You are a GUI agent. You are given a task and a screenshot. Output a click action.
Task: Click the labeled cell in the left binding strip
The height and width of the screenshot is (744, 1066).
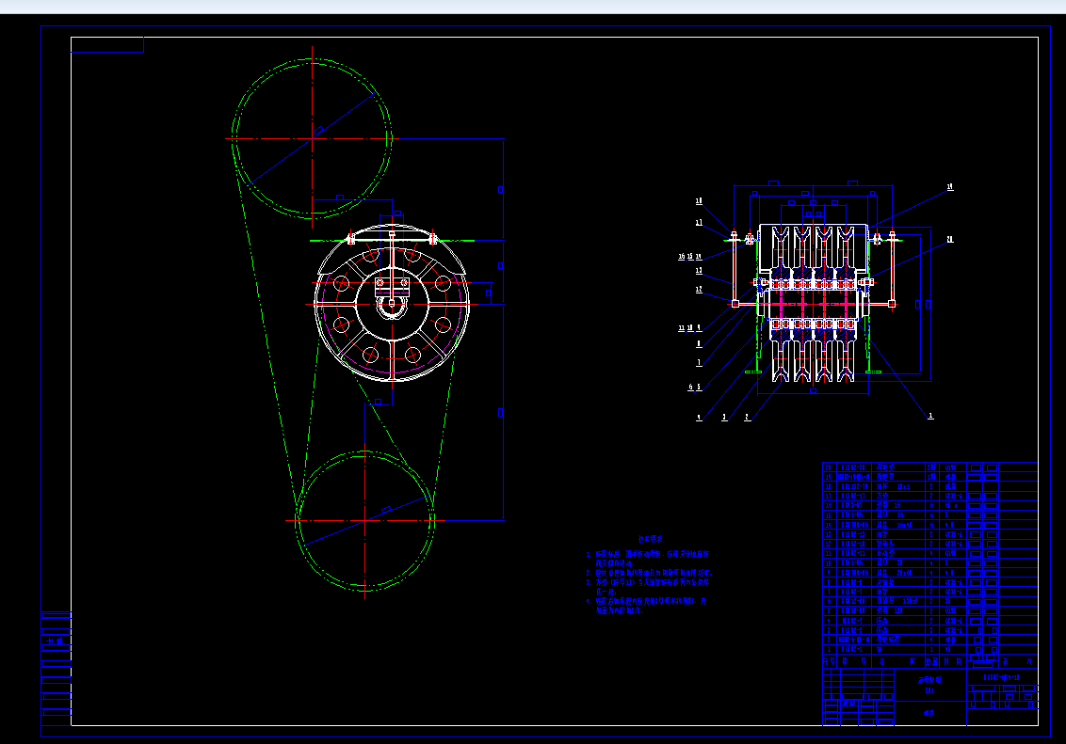pyautogui.click(x=57, y=641)
